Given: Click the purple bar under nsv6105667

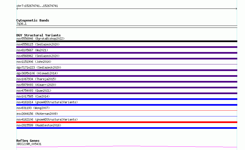Looking at the screenshot, I should pos(127,53).
